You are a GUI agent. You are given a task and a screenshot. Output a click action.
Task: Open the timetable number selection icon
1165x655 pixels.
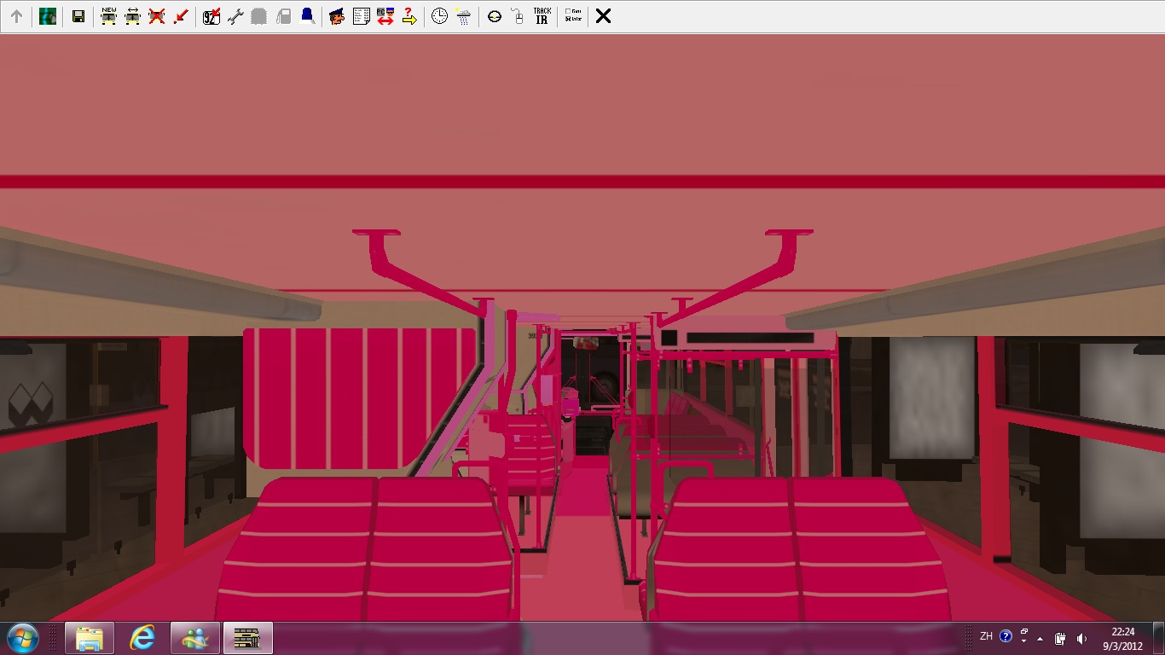212,16
